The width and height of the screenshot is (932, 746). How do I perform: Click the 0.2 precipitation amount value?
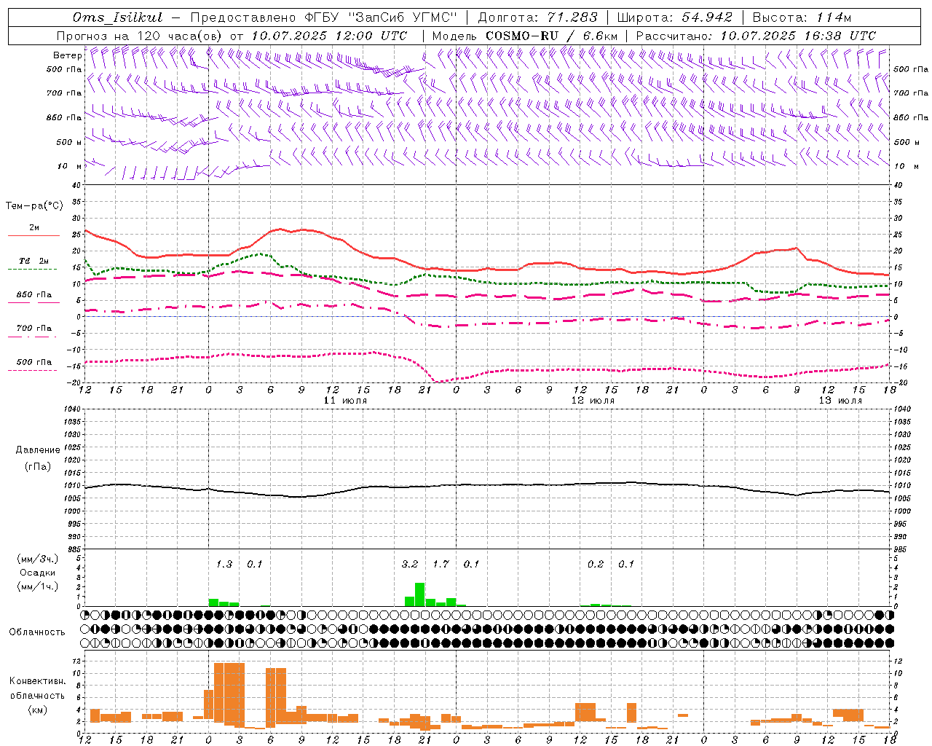point(596,564)
